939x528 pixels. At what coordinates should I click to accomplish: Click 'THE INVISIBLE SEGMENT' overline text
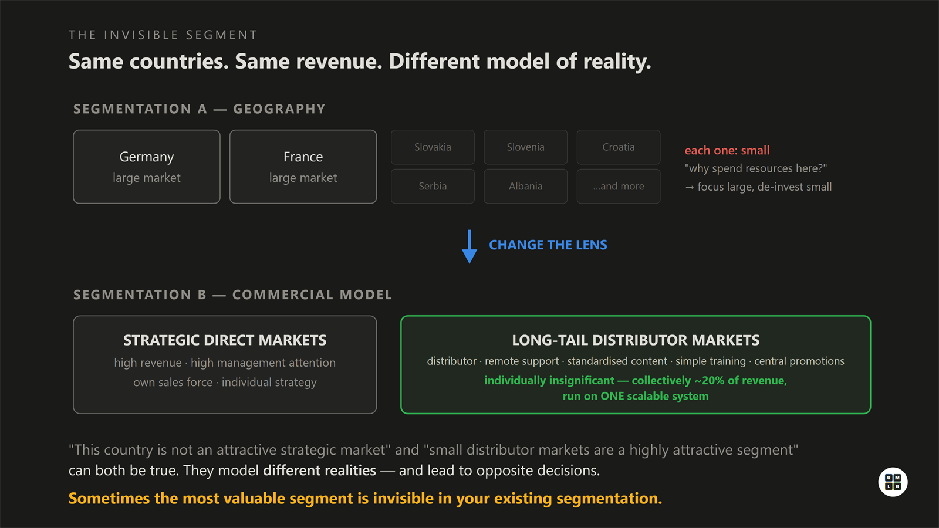[x=163, y=35]
